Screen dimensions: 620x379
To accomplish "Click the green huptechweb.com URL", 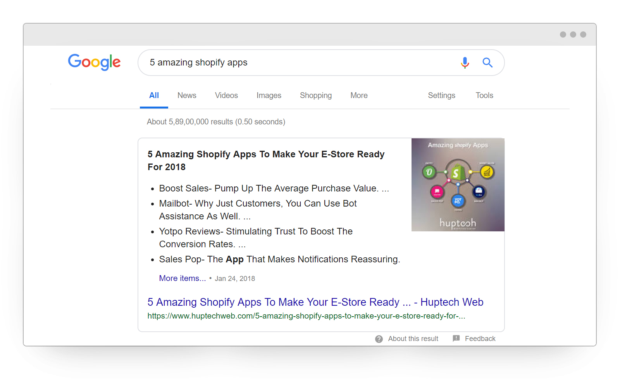I will (306, 316).
